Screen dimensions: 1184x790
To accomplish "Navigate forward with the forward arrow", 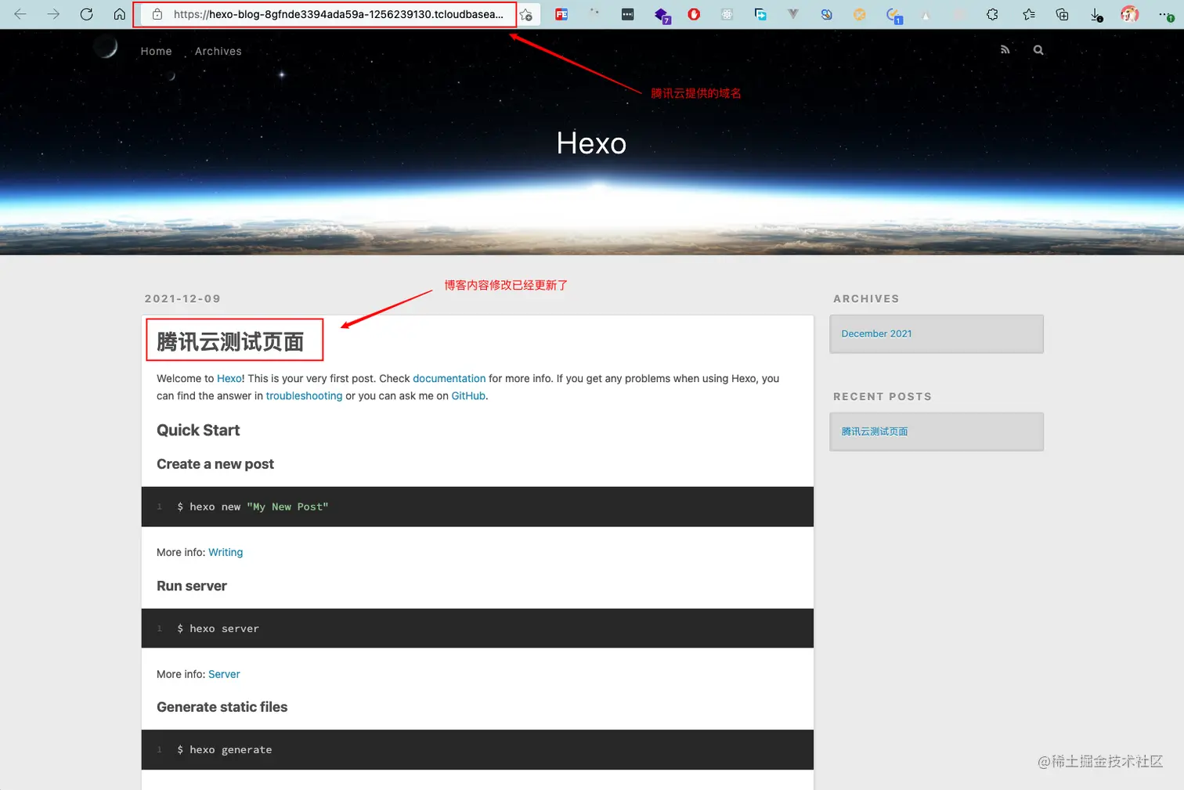I will (53, 13).
